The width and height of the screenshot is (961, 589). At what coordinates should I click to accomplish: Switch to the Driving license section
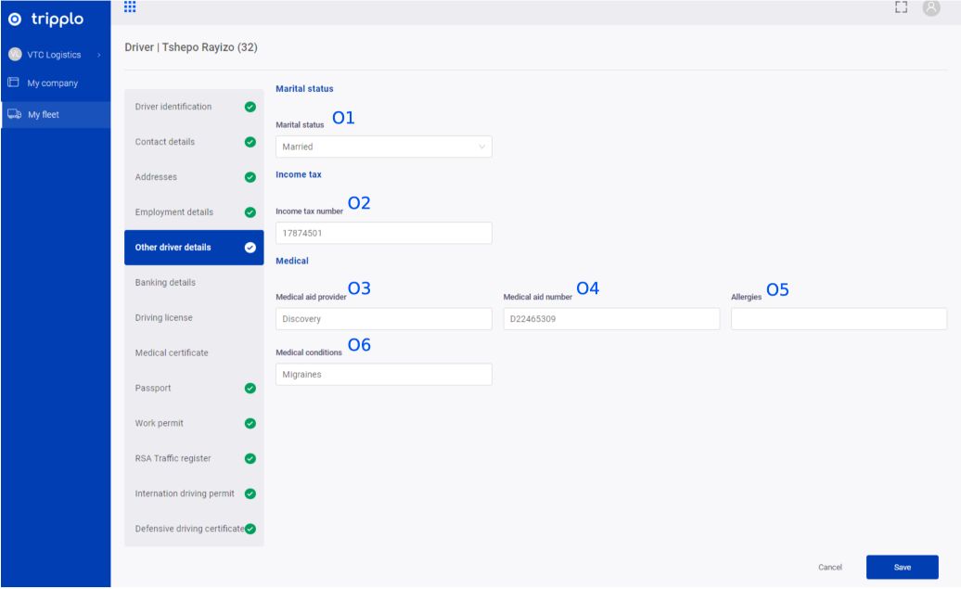(x=165, y=317)
